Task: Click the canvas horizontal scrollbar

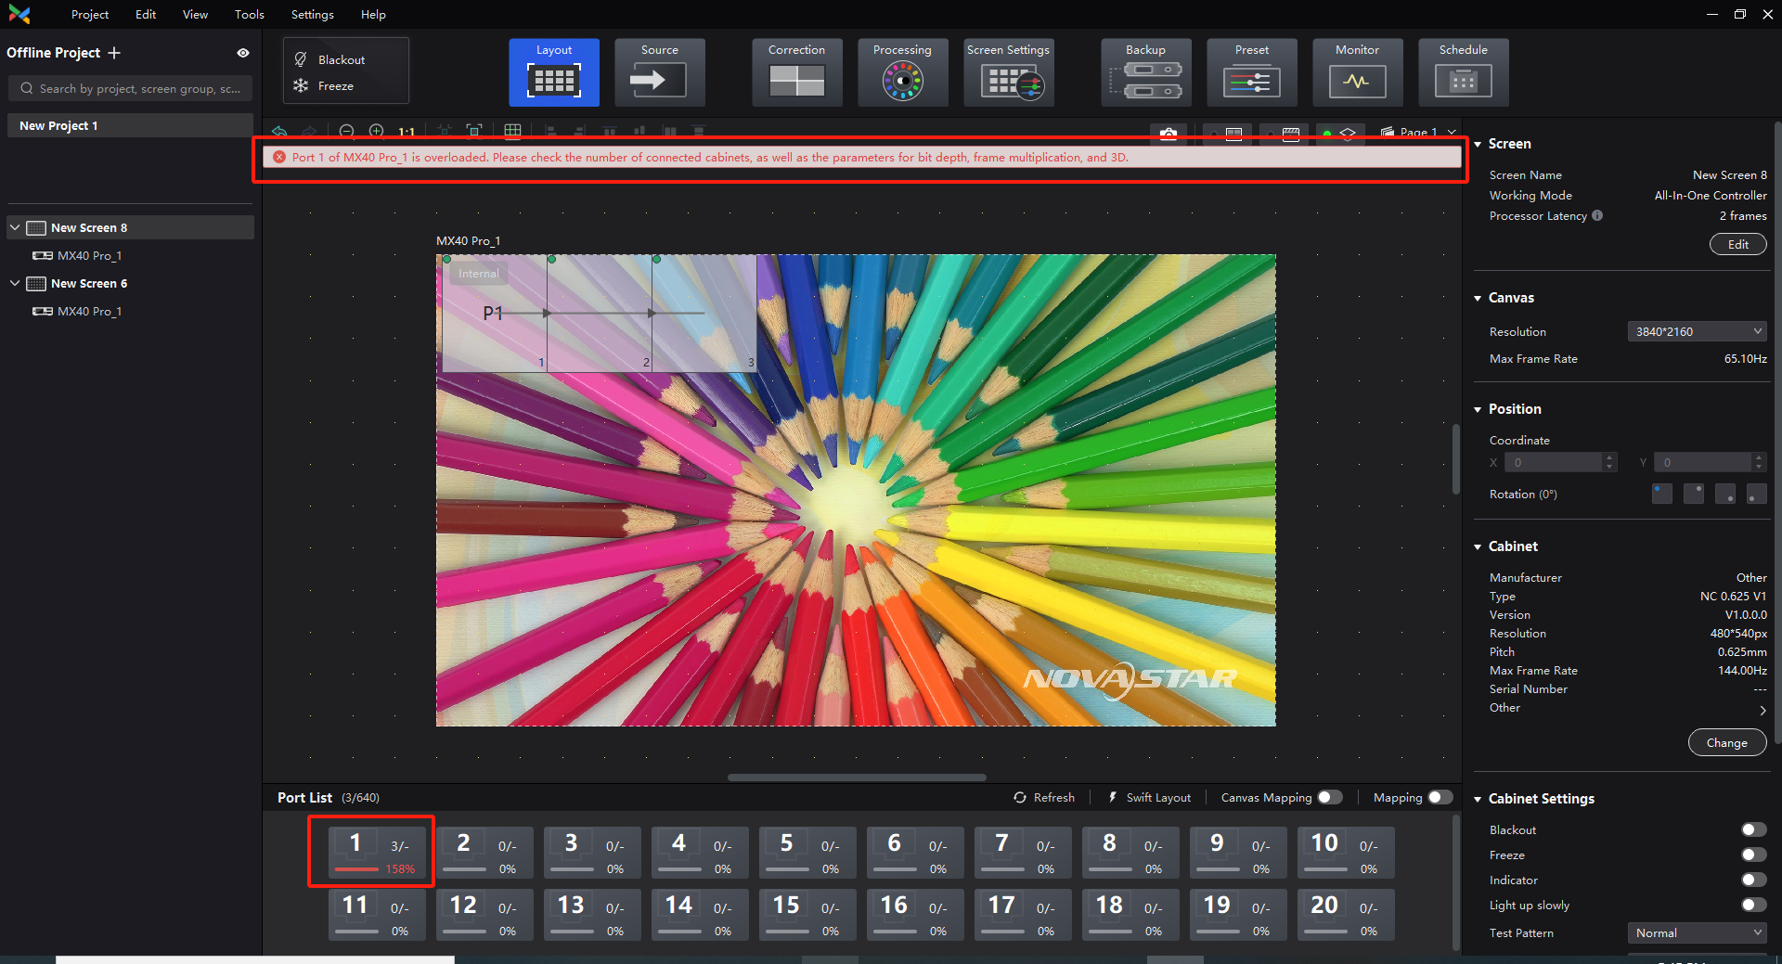Action: tap(857, 778)
